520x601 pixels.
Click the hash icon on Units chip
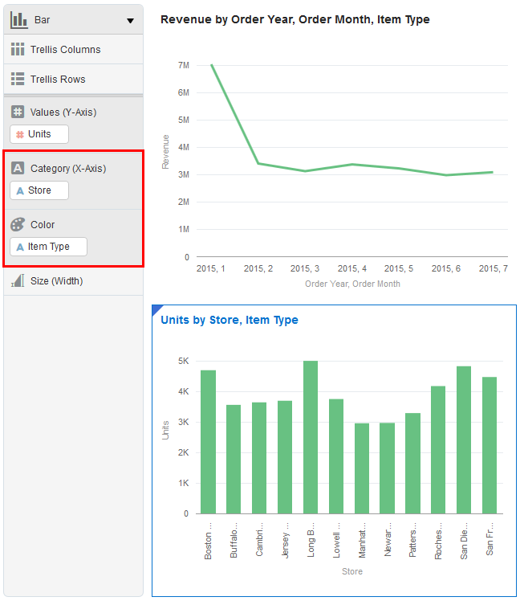pyautogui.click(x=20, y=134)
